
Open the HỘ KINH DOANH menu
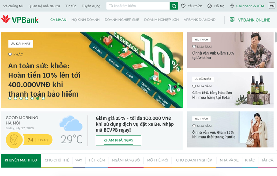[x=86, y=20]
